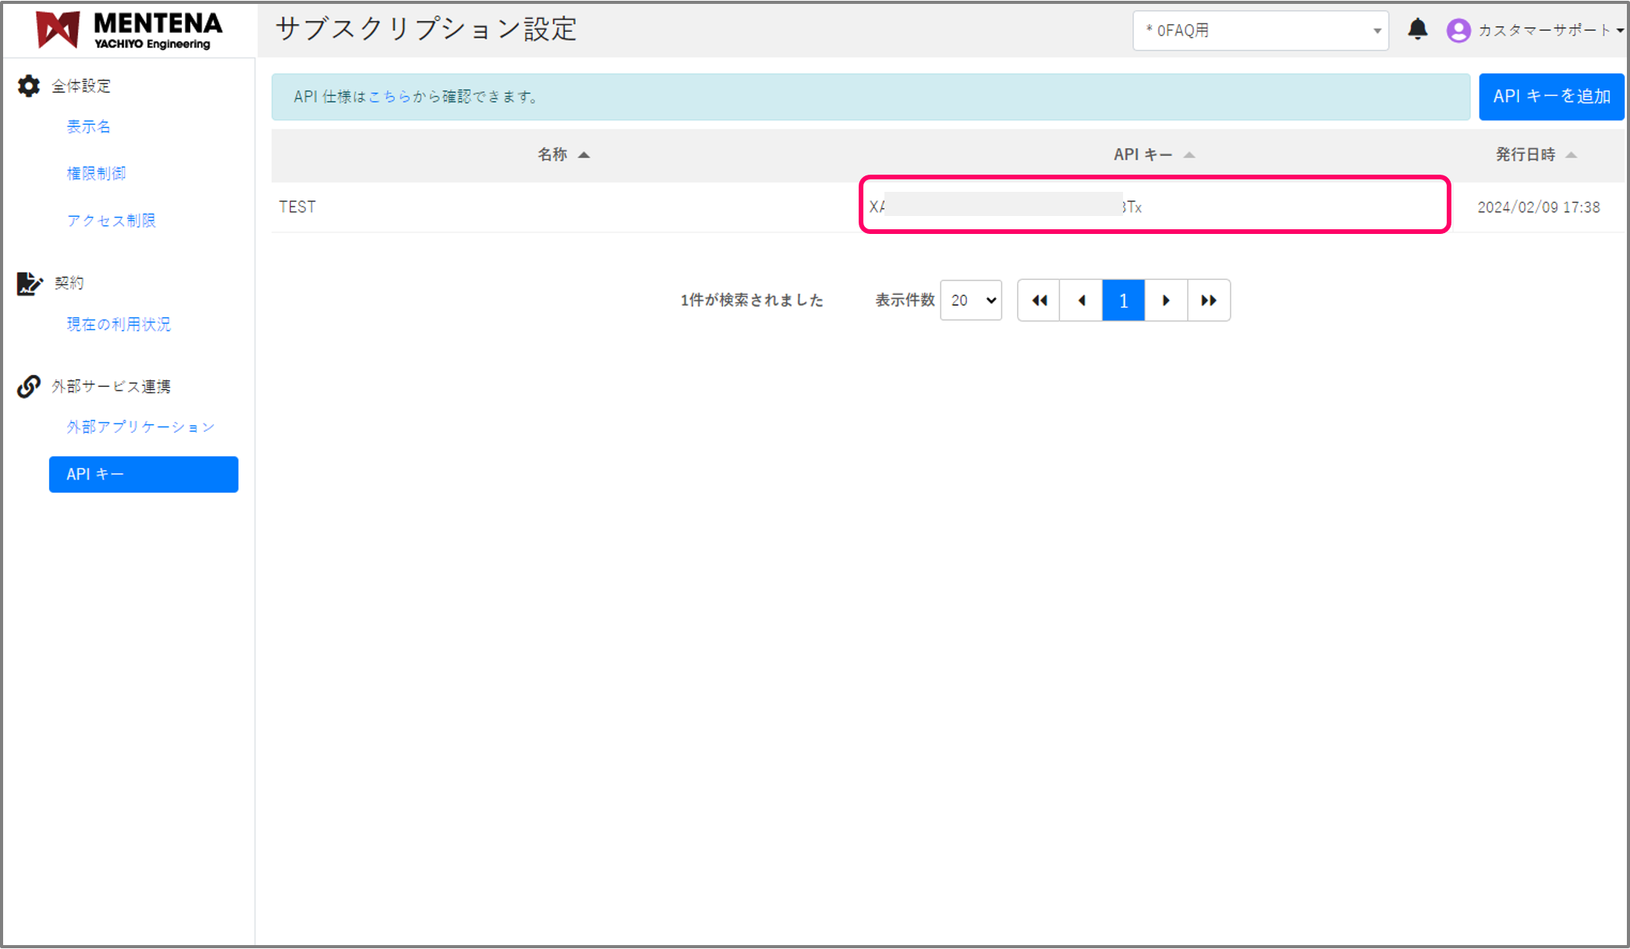Toggle sort order on API キー column
The width and height of the screenshot is (1630, 949).
1189,154
